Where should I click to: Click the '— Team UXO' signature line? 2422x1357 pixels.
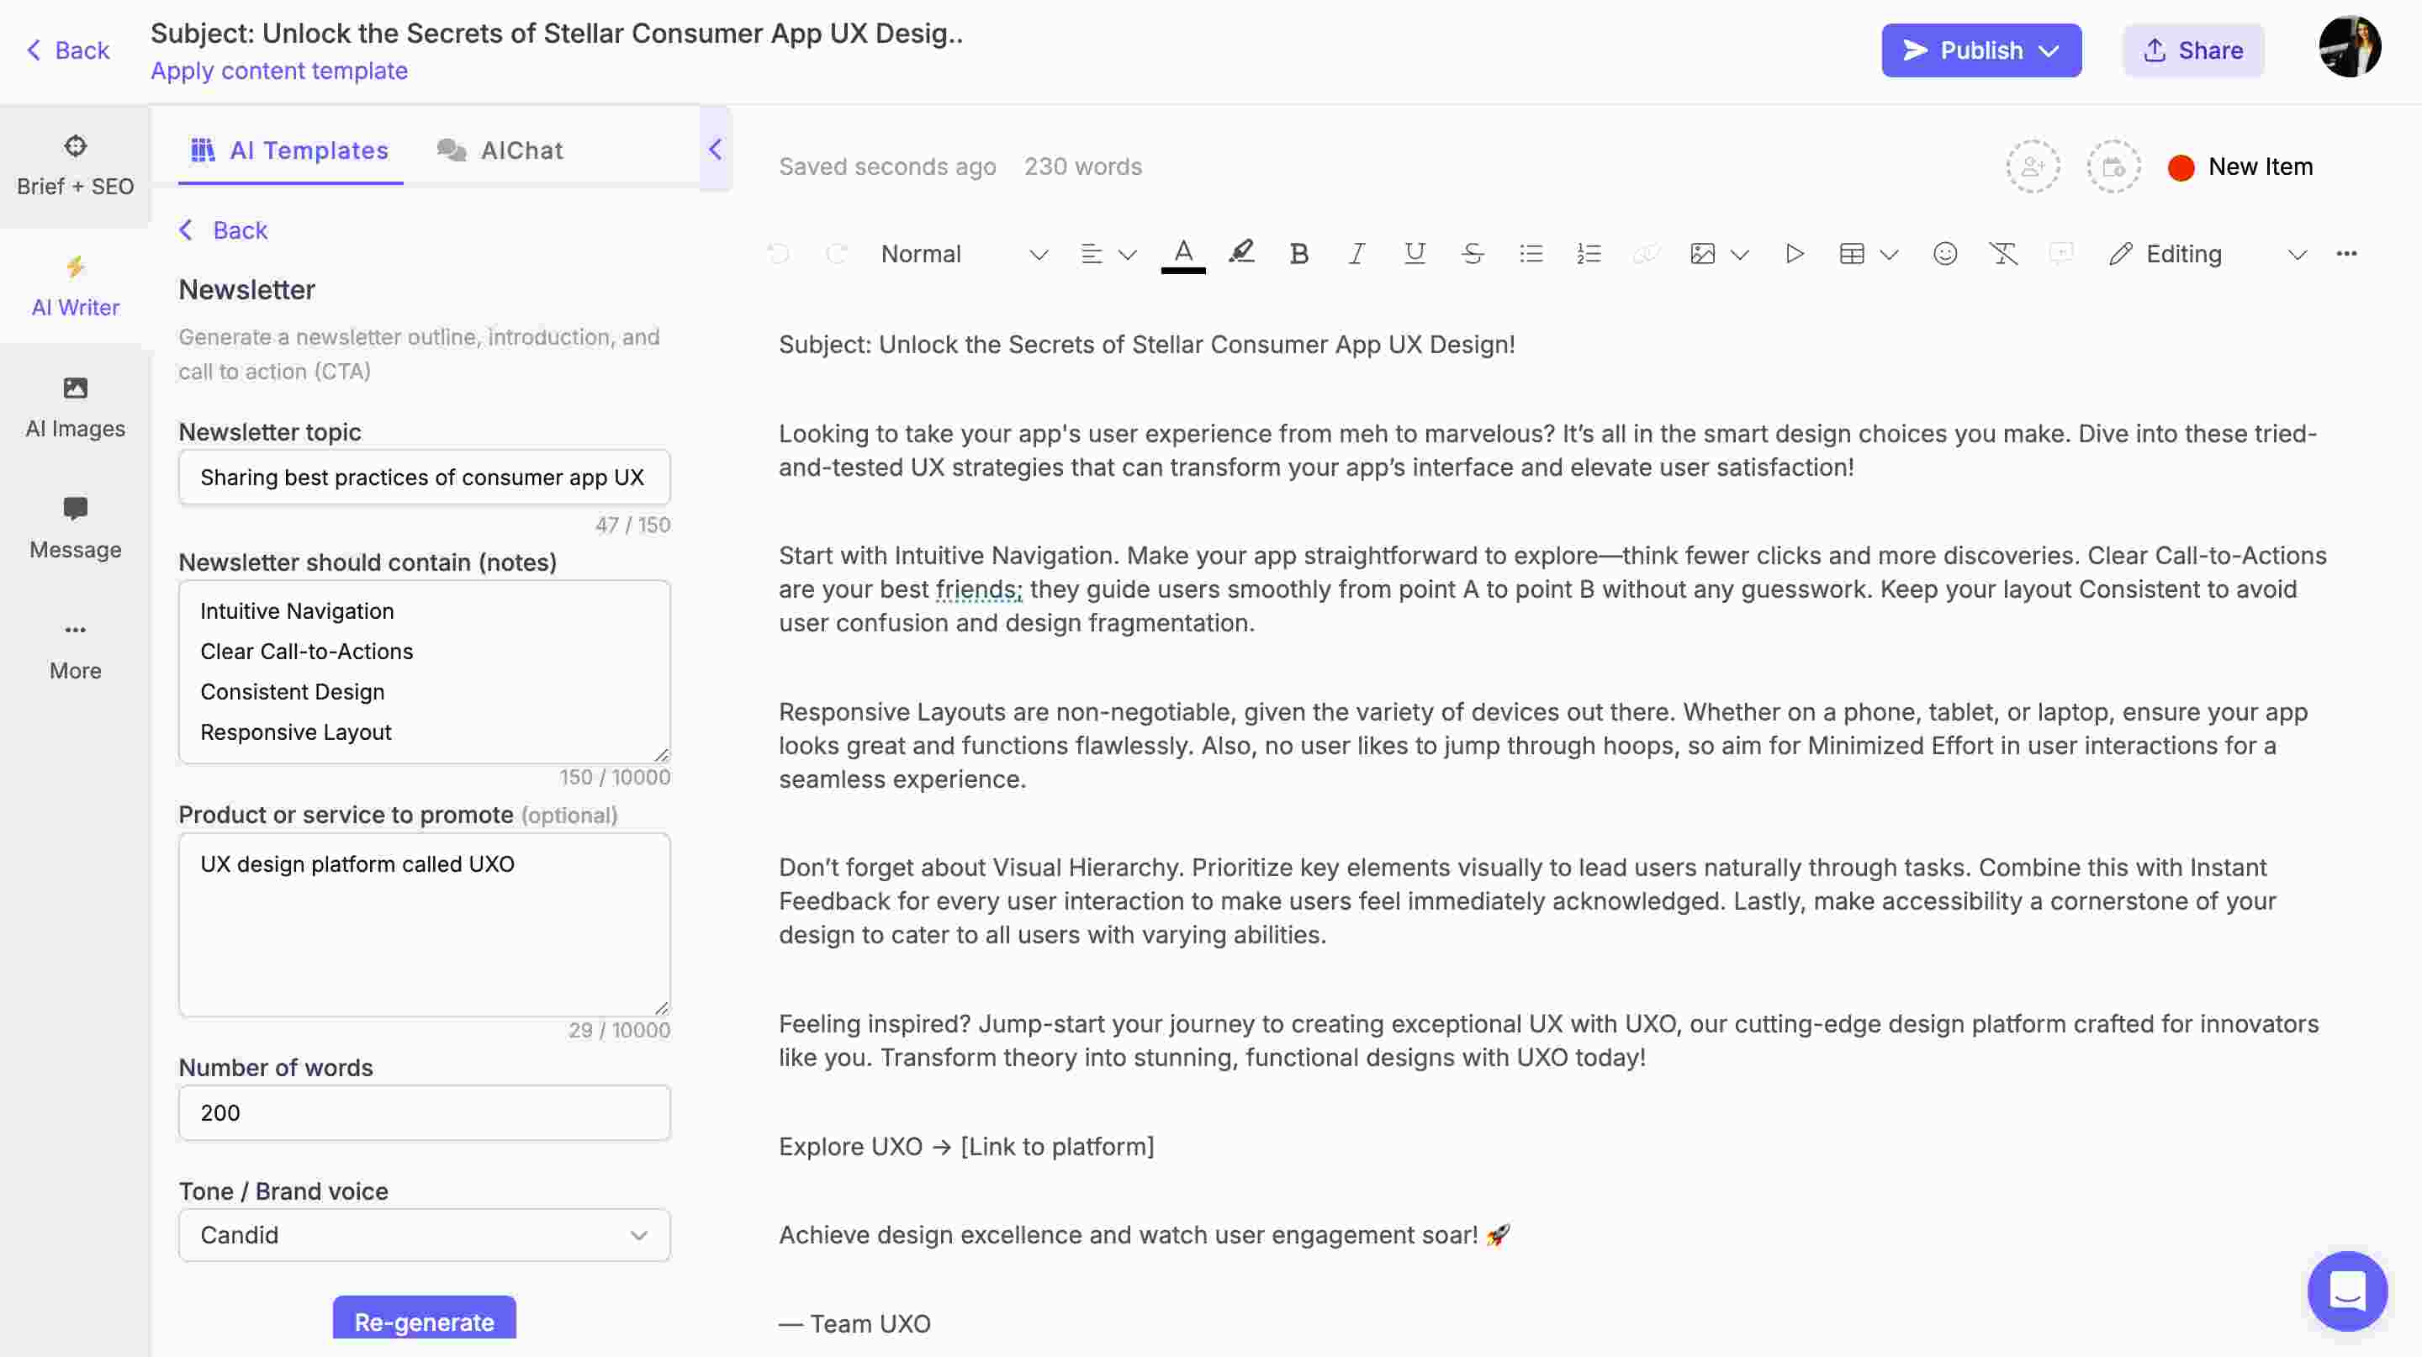[x=854, y=1323]
